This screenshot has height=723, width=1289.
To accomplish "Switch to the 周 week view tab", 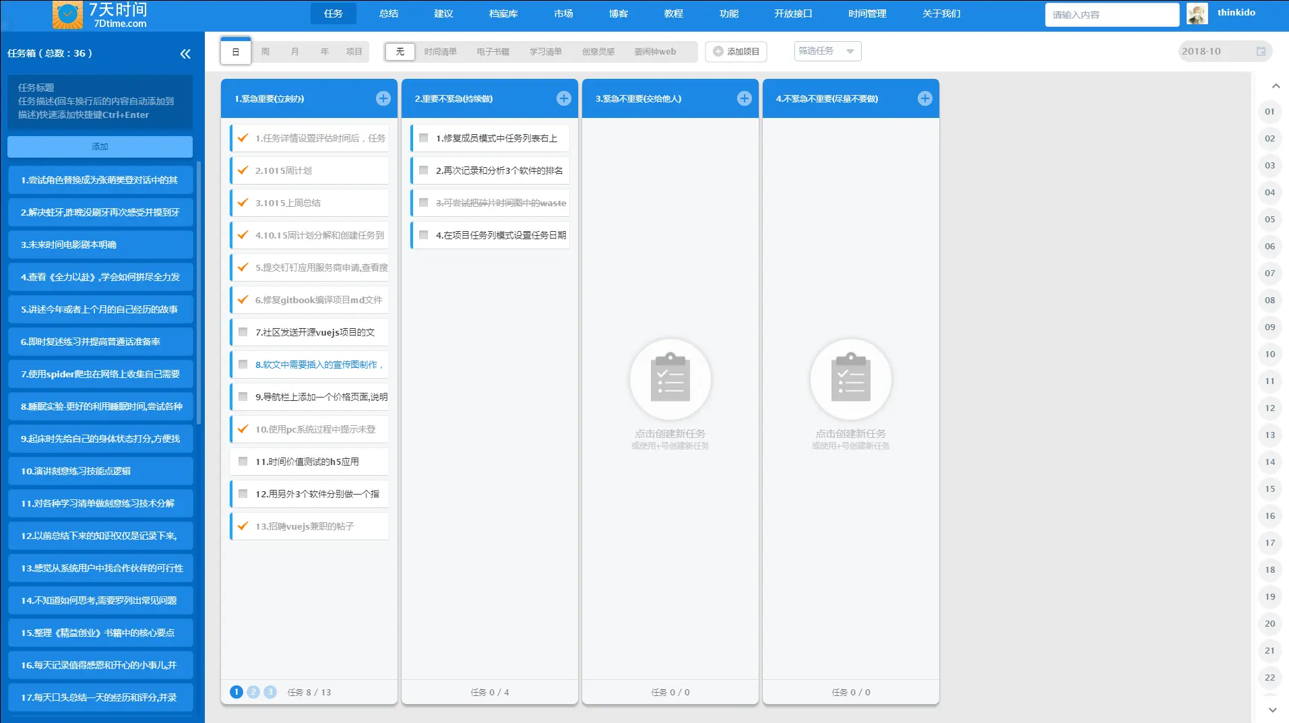I will (x=265, y=51).
